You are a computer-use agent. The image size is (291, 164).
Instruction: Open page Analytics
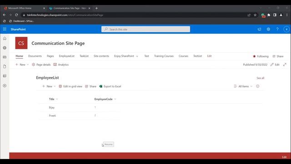[61, 65]
